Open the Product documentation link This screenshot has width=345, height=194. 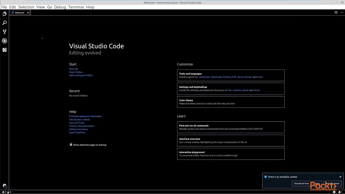82,126
